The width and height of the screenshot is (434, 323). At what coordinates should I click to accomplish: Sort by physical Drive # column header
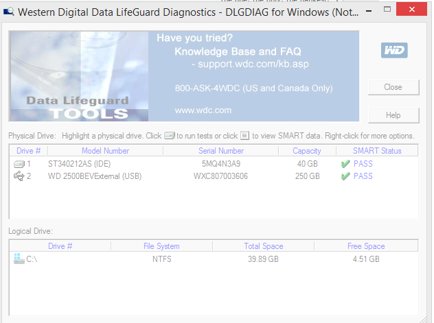29,151
